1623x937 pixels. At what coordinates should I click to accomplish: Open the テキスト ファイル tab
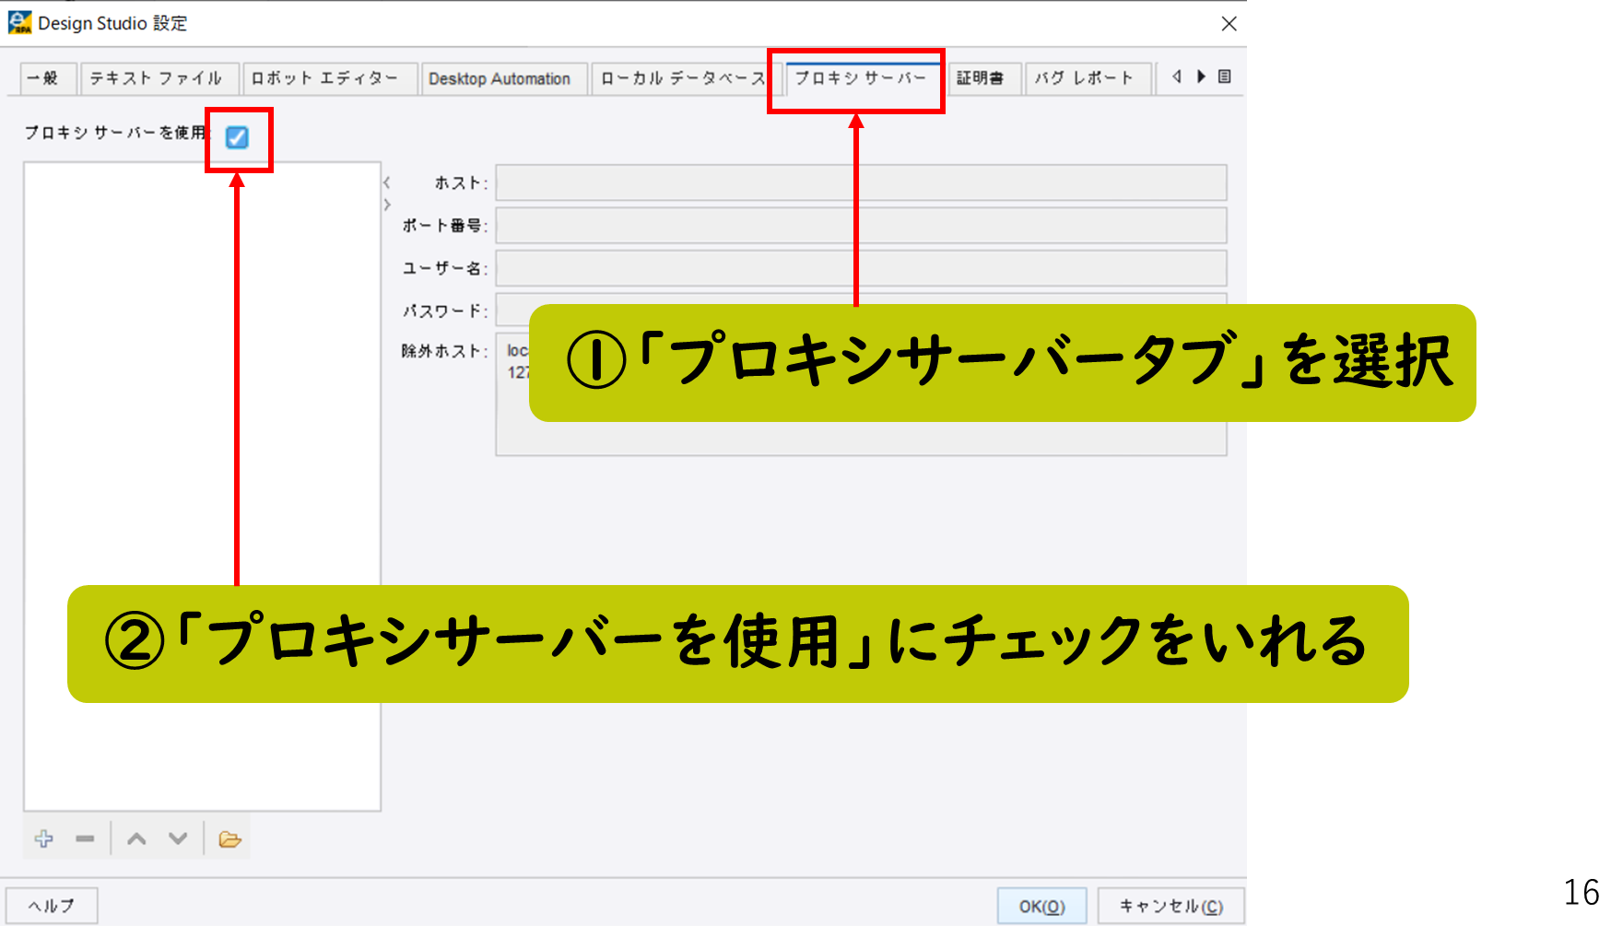click(x=158, y=78)
